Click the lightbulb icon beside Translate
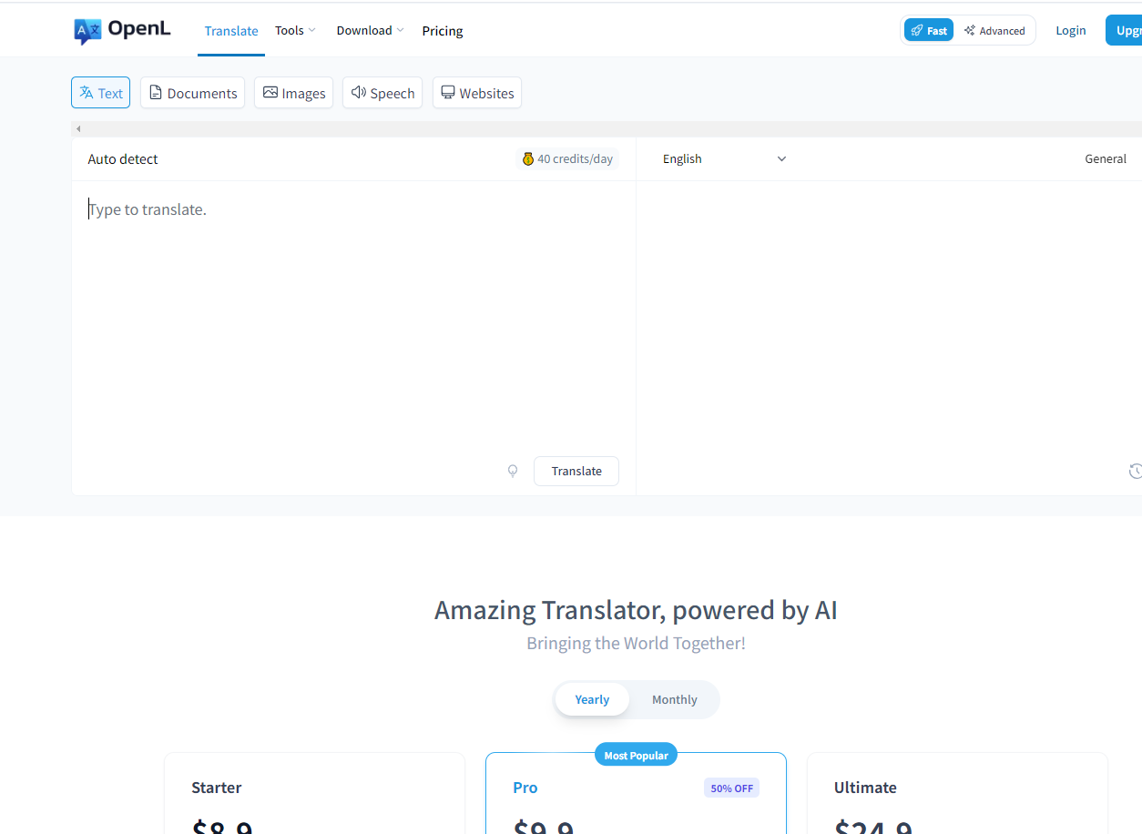1142x834 pixels. (513, 471)
